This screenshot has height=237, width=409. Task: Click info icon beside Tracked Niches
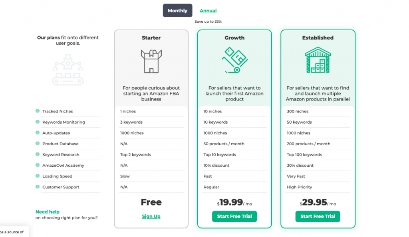pyautogui.click(x=38, y=111)
